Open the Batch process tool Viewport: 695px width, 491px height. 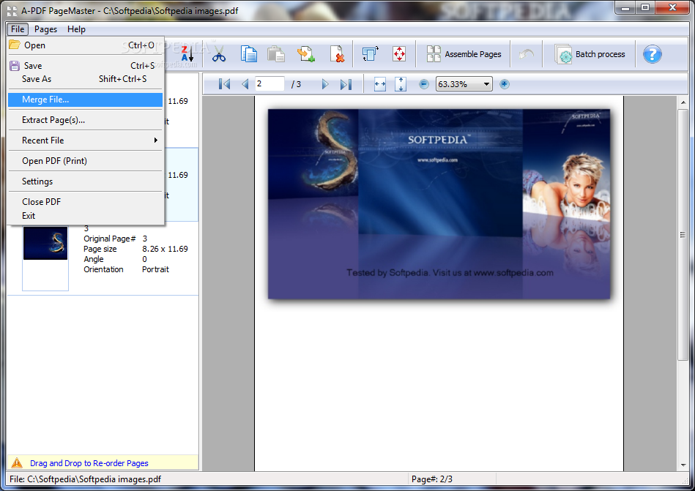590,54
